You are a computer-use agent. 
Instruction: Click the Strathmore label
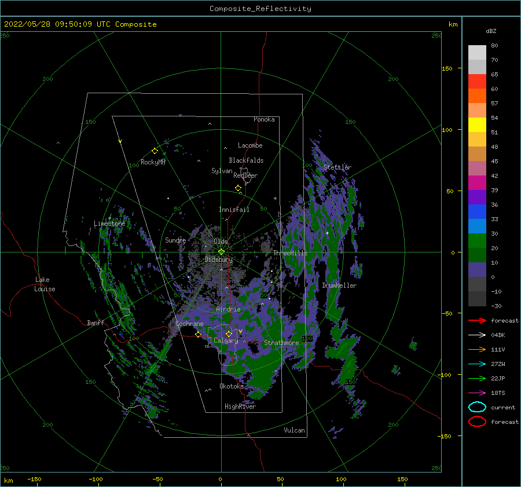tap(281, 343)
